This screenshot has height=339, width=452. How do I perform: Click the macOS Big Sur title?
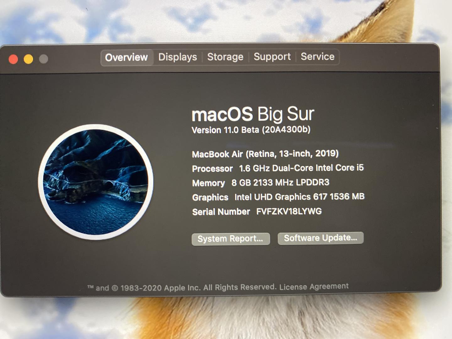(253, 114)
